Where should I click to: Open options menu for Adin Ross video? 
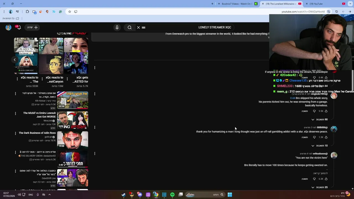15,133
